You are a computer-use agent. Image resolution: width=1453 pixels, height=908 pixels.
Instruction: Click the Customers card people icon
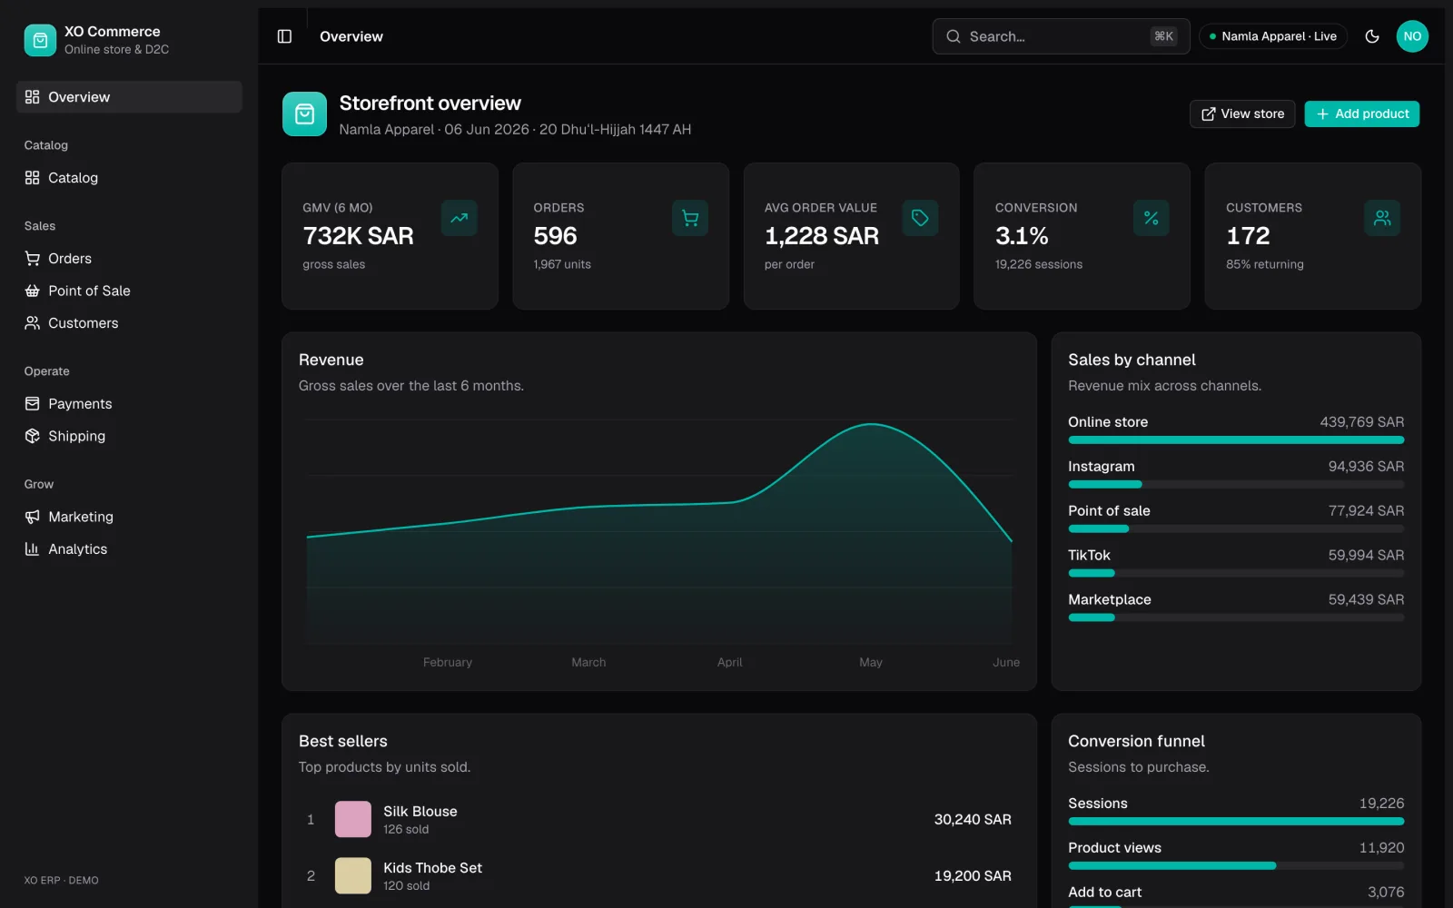click(1382, 218)
